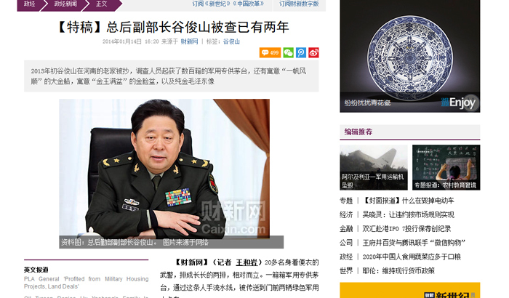509x298 pixels.
Task: Open source link 财新网 under headline
Action: click(x=189, y=41)
